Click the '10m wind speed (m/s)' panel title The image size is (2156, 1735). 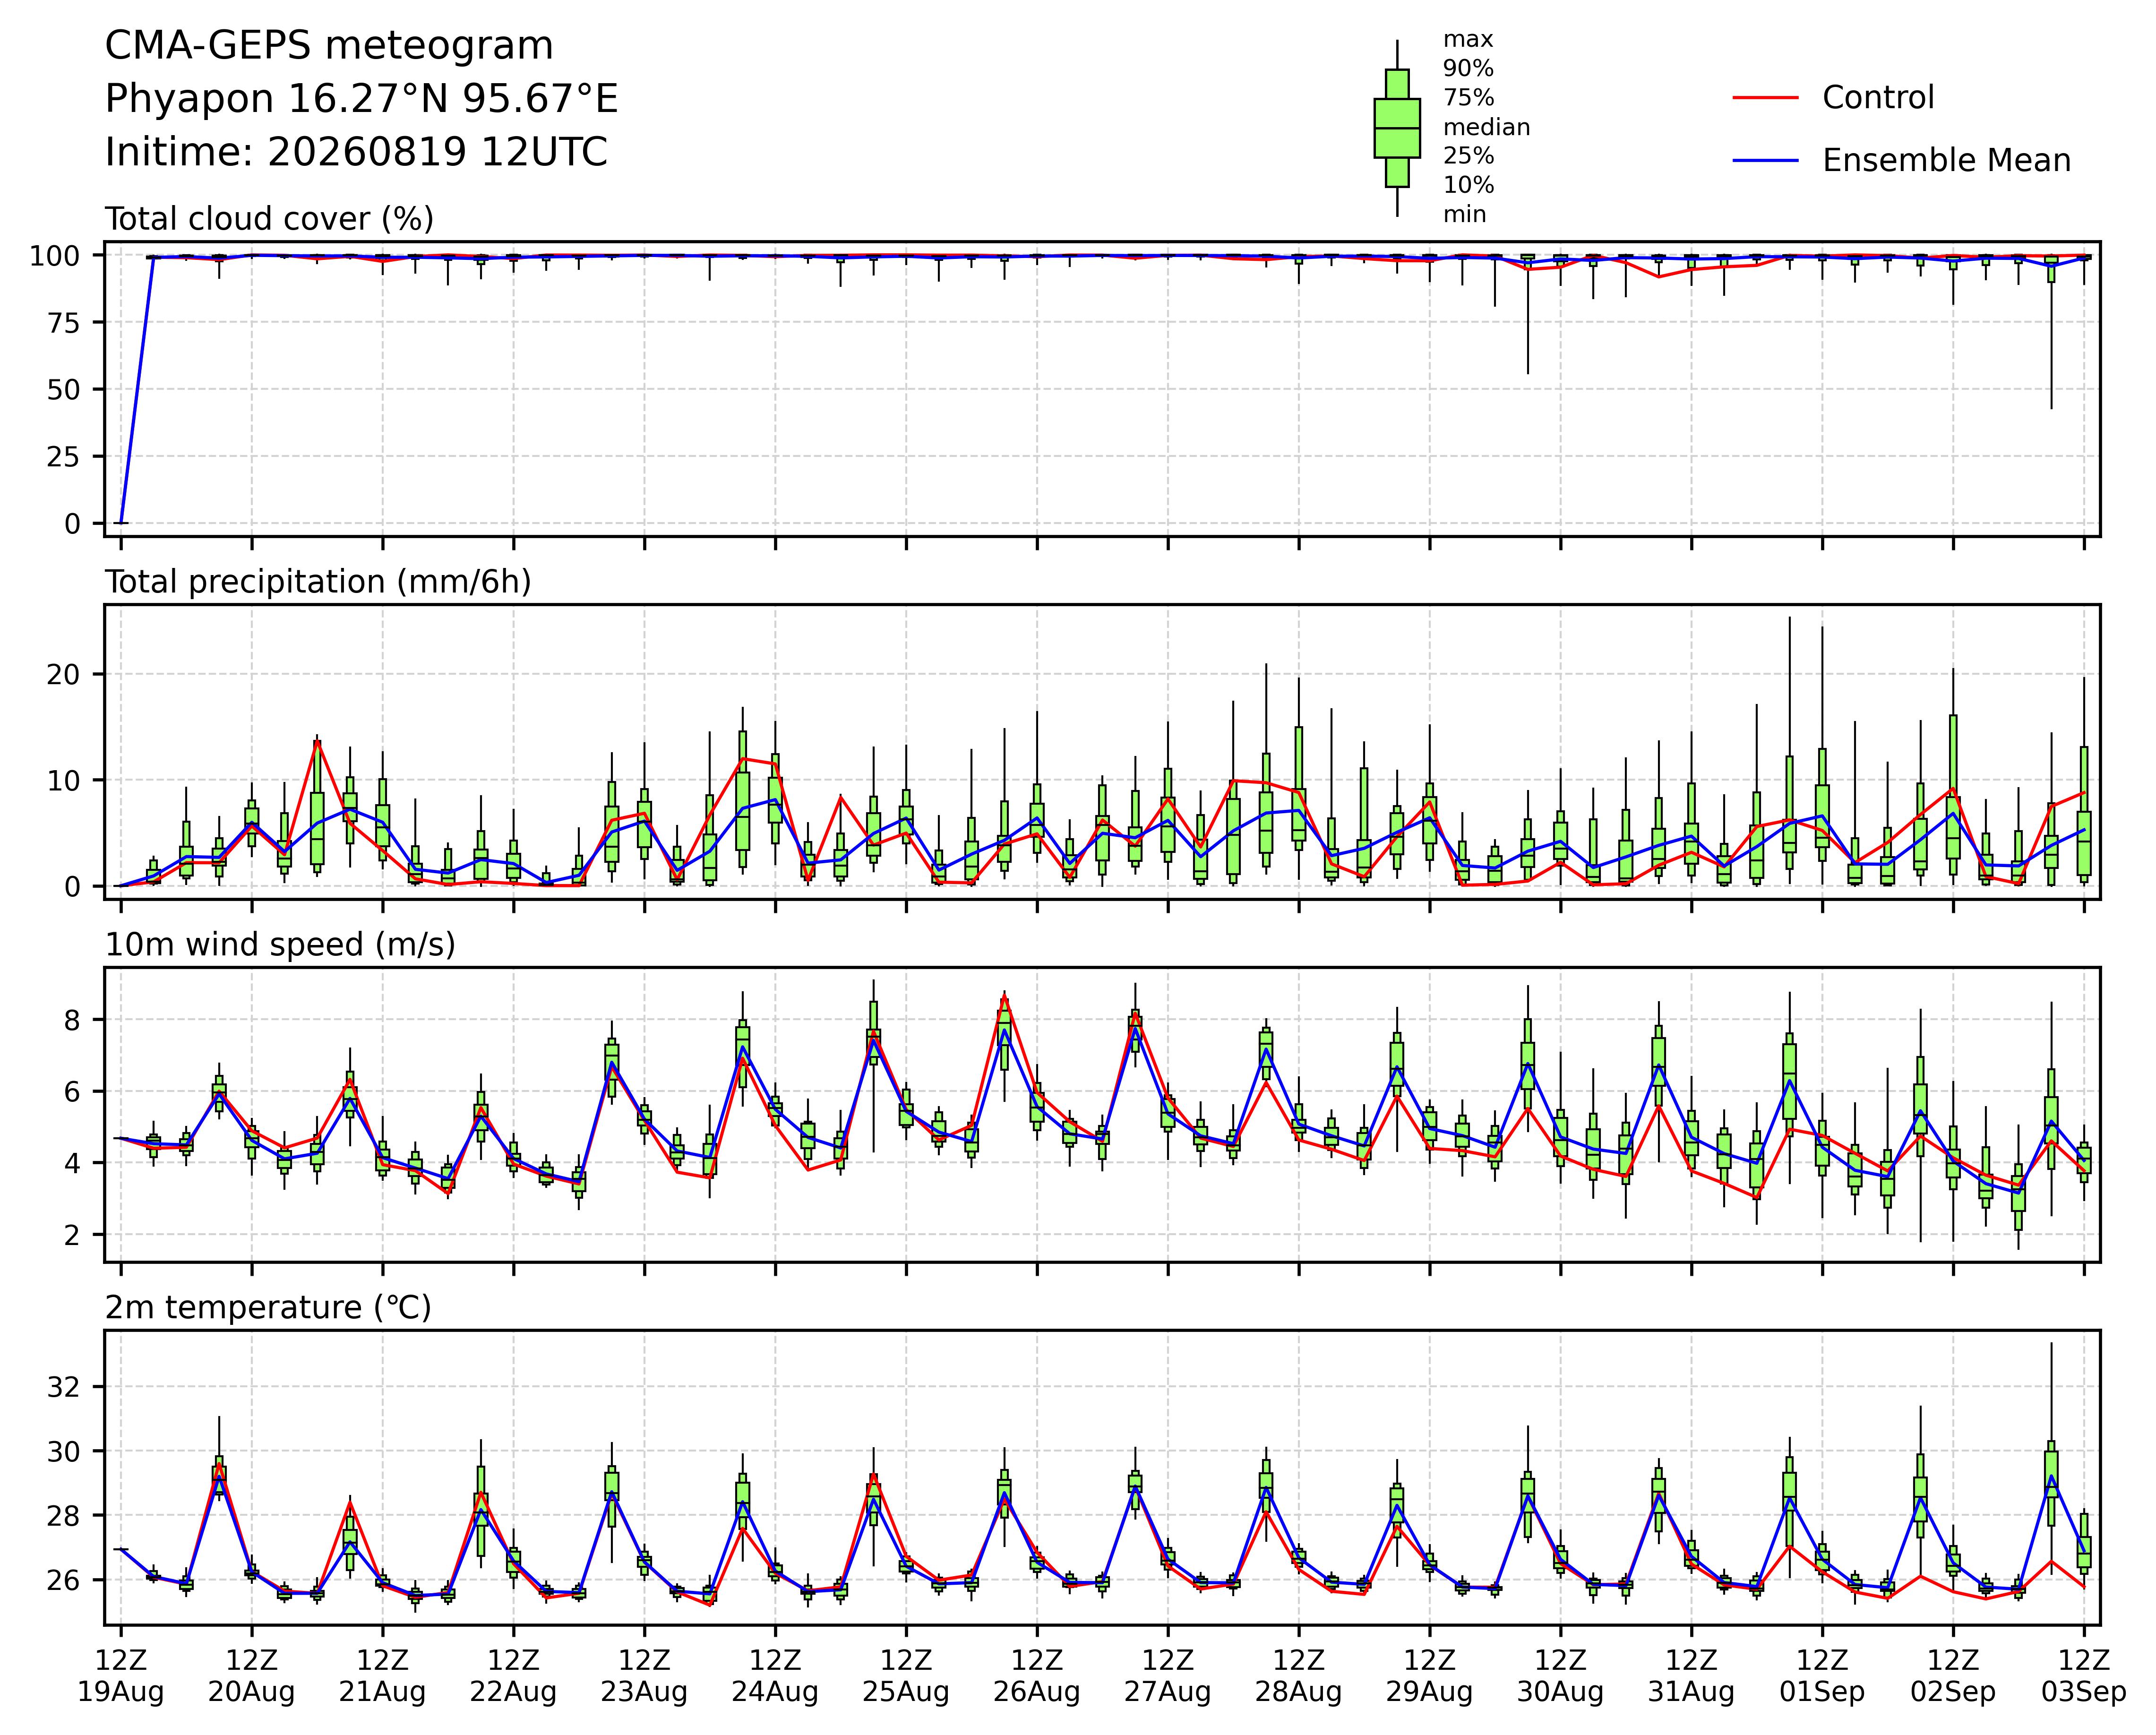(x=280, y=946)
